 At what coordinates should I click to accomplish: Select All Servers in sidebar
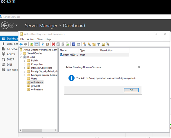9,49
